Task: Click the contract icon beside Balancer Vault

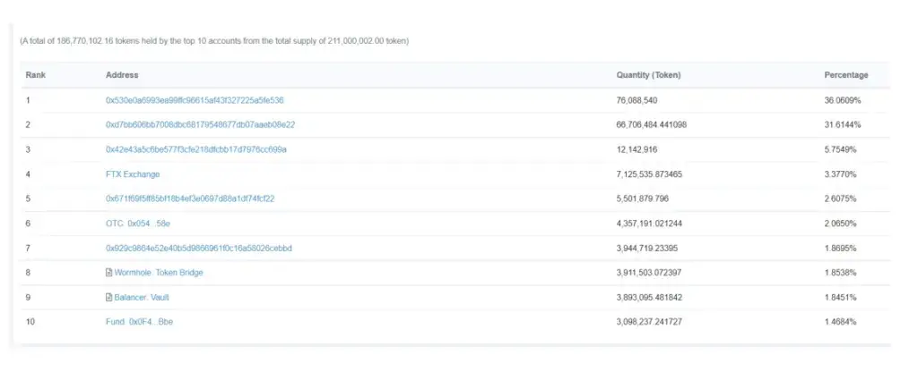Action: 108,297
